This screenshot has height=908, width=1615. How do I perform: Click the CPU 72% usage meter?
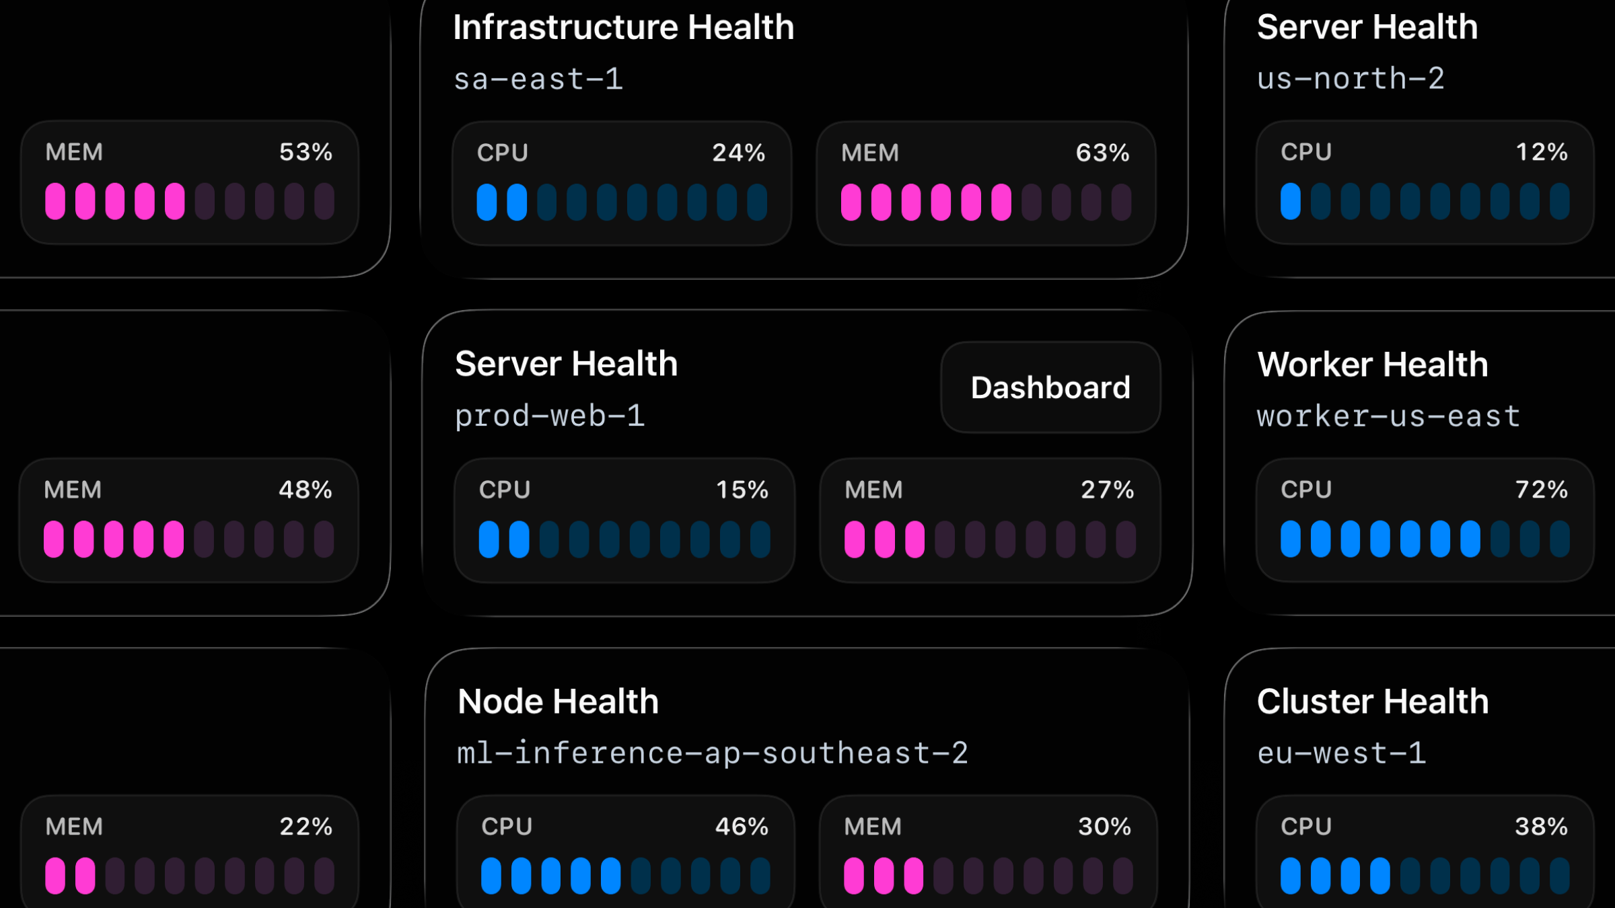(x=1425, y=520)
